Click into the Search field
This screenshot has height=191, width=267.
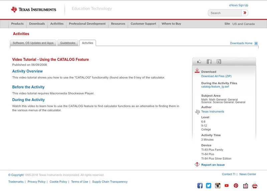coord(225,13)
